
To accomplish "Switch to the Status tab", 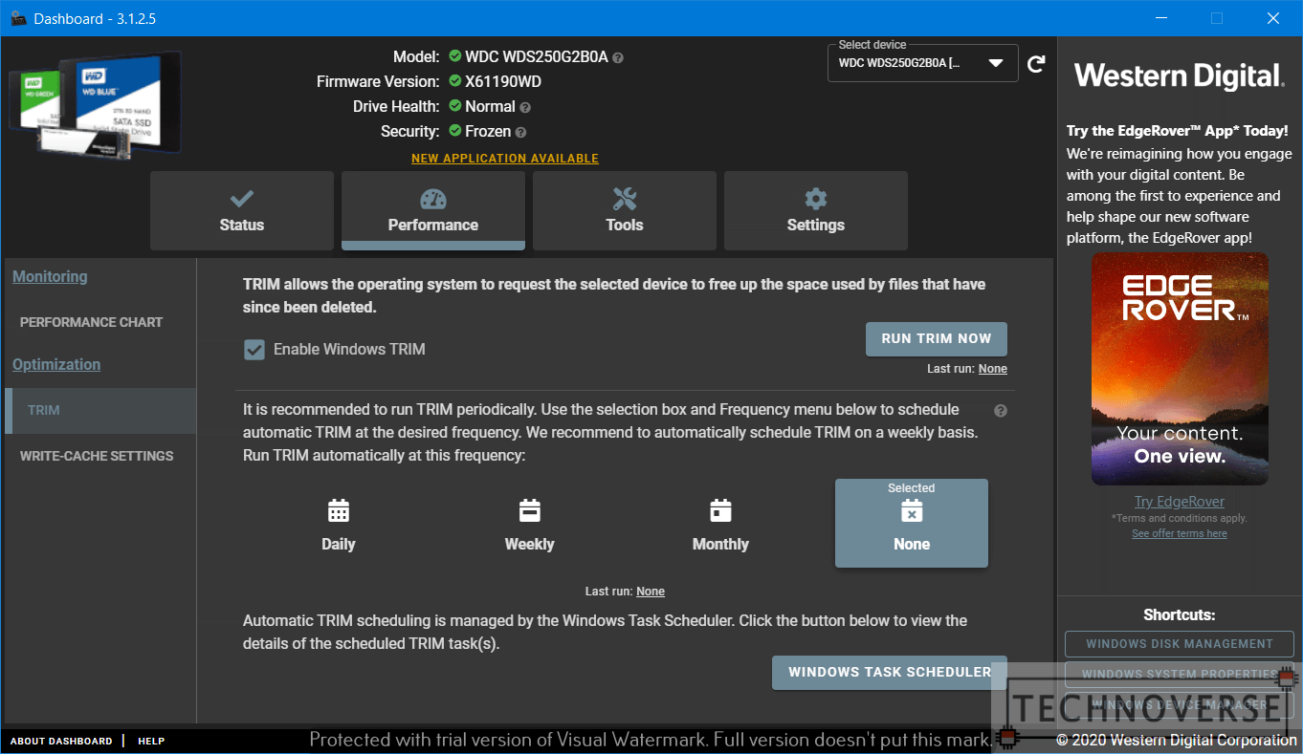I will coord(242,210).
